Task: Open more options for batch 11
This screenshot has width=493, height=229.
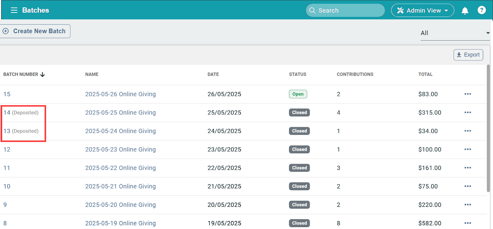Action: pyautogui.click(x=468, y=168)
